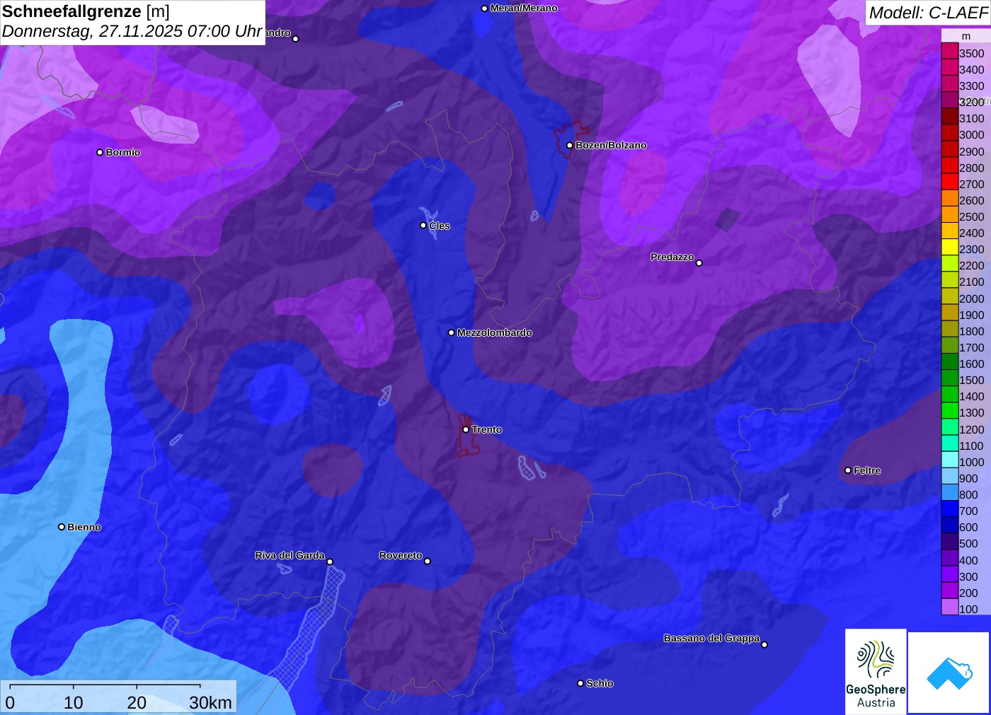The image size is (991, 715).
Task: Click the Rovereto marker dot
Action: coord(427,562)
